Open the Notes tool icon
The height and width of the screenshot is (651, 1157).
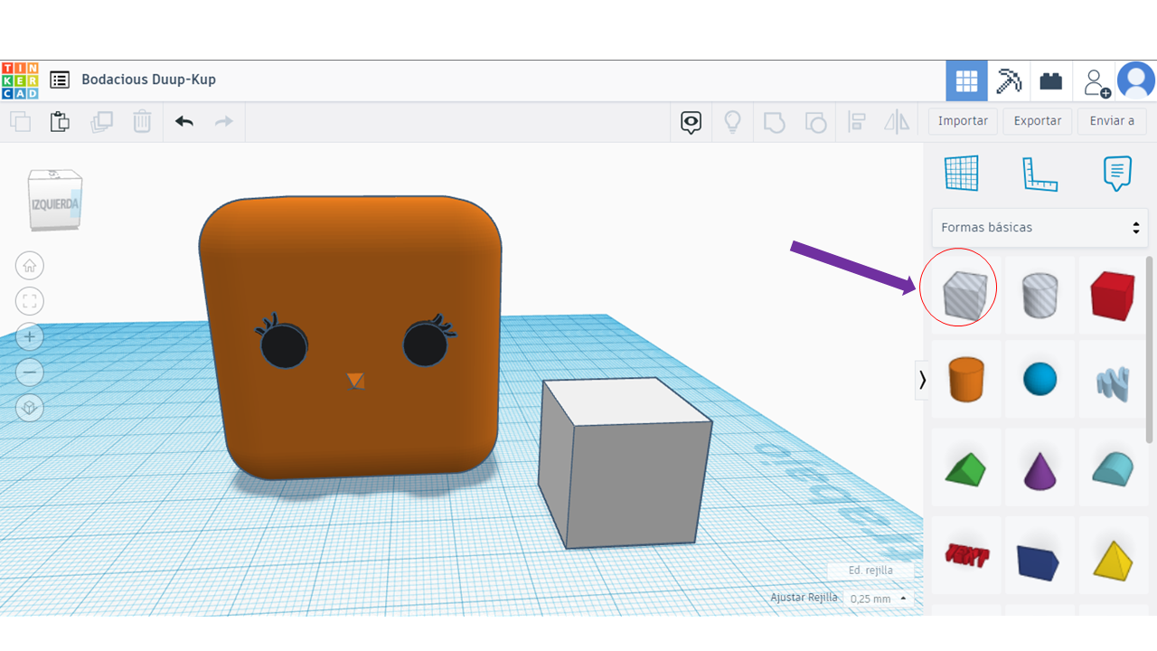[1117, 173]
